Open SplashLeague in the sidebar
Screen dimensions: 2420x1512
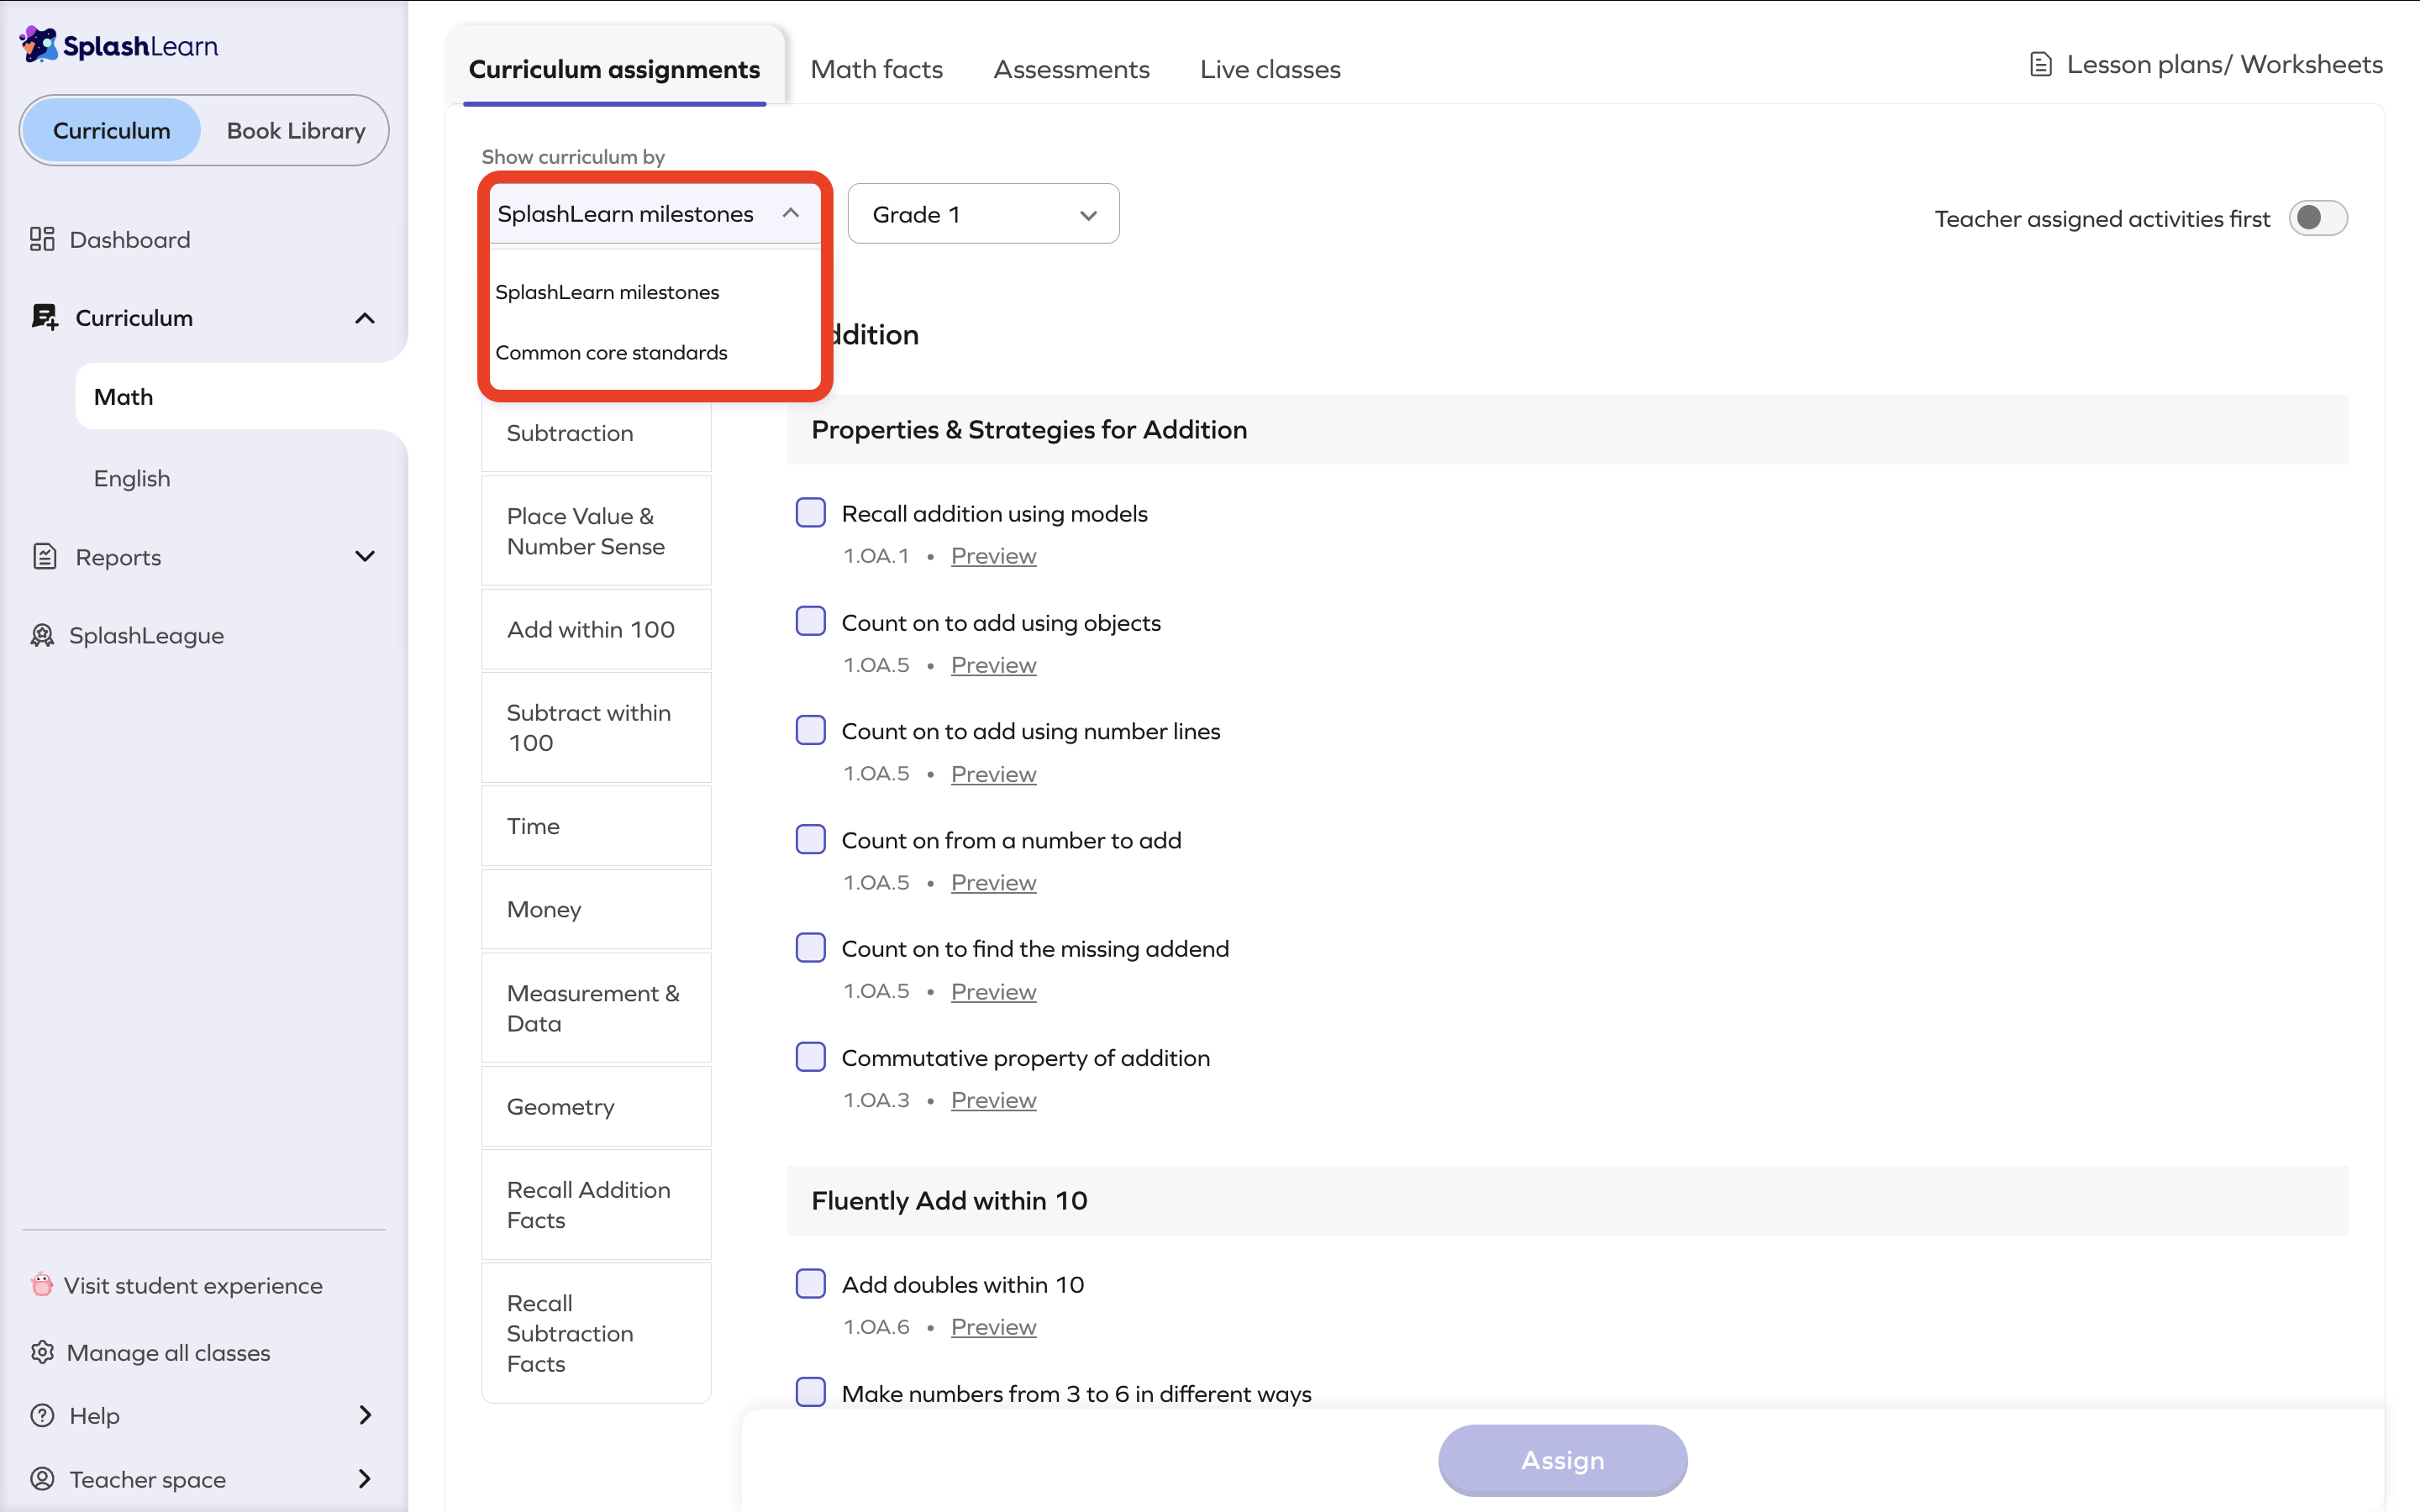coord(146,635)
